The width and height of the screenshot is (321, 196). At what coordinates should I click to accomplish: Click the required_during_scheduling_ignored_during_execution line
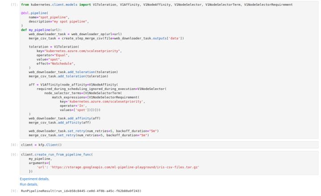[x=101, y=89]
